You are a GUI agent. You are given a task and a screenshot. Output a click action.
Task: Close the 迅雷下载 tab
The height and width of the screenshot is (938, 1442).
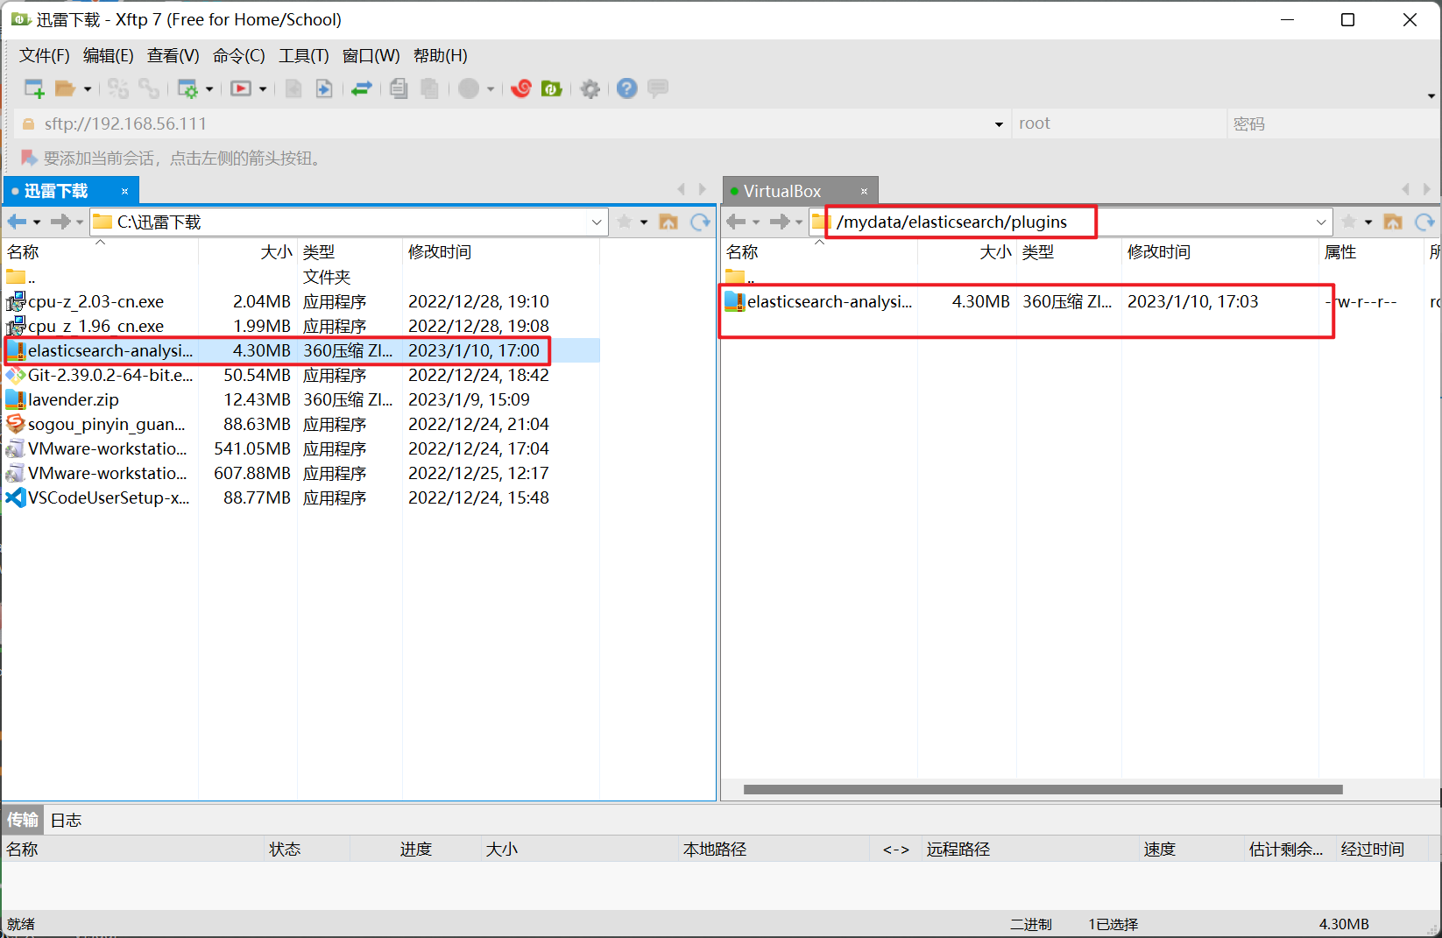[x=124, y=191]
